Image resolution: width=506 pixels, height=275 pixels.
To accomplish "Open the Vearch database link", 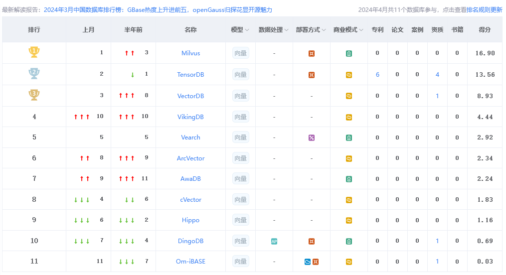I will tap(191, 137).
